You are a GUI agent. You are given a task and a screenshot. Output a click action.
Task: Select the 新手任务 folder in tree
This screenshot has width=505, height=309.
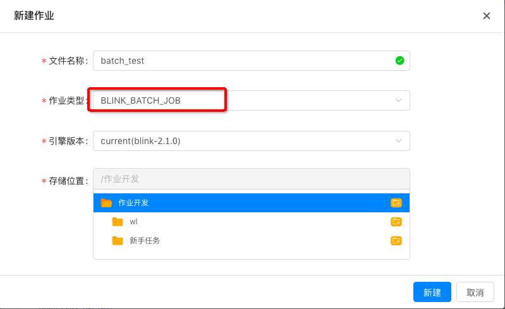coord(251,241)
